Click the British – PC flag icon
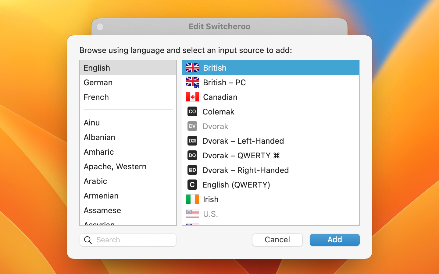 tap(193, 82)
